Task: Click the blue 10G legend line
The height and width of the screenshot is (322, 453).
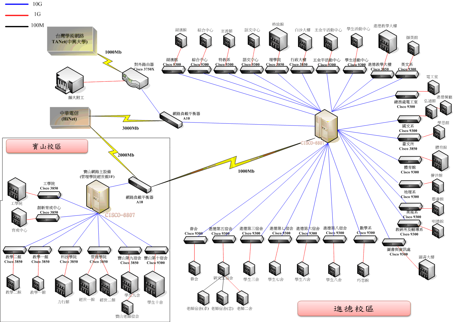Action: point(17,4)
